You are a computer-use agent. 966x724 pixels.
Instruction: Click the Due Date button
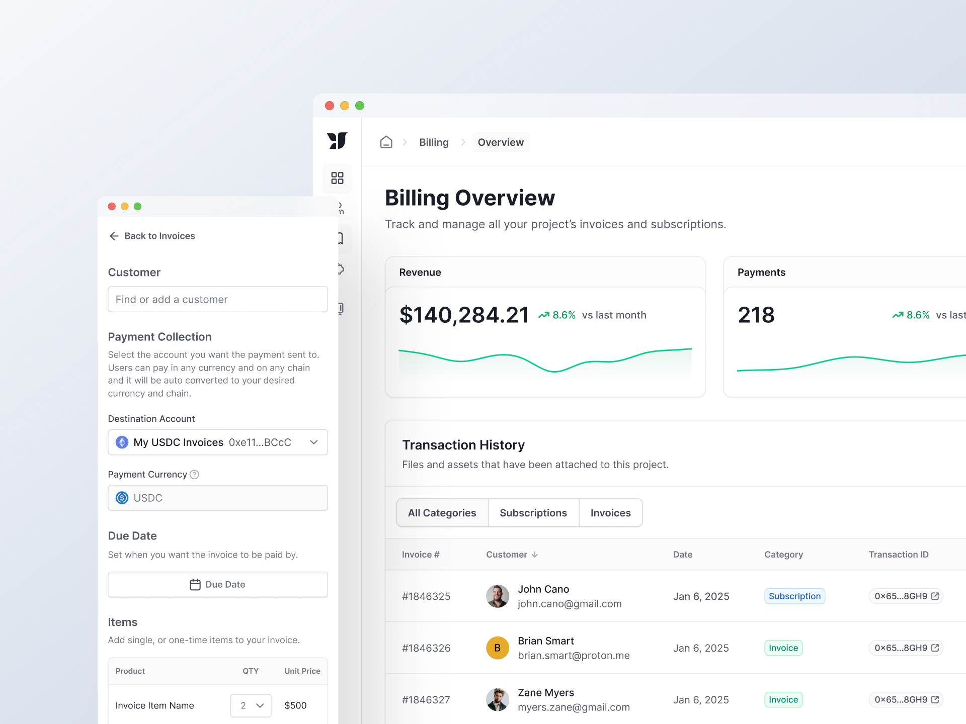pos(218,584)
